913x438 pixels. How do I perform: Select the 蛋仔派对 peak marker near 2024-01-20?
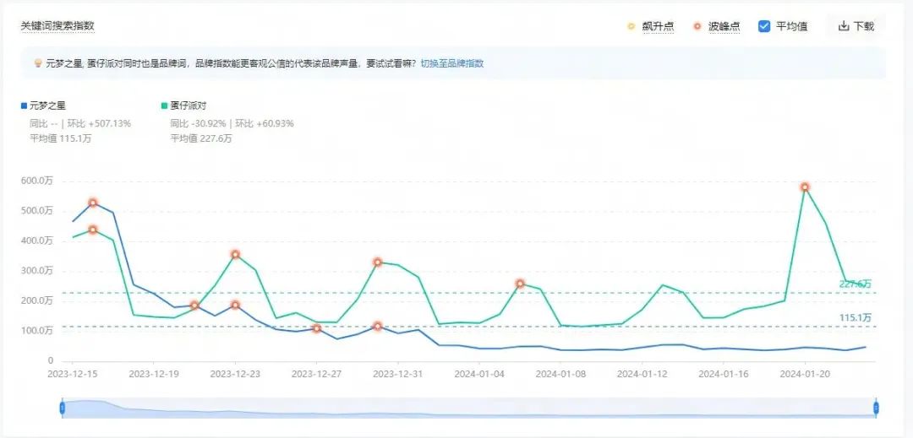click(805, 187)
